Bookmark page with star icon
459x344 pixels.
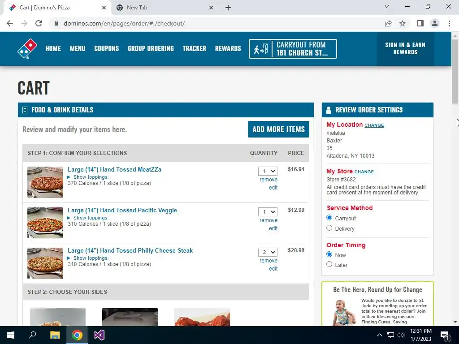tap(403, 23)
